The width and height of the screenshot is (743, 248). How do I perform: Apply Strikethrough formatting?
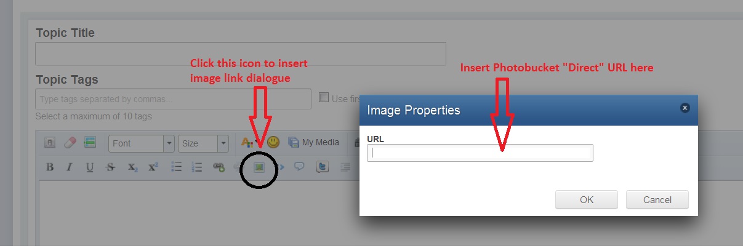tap(111, 167)
